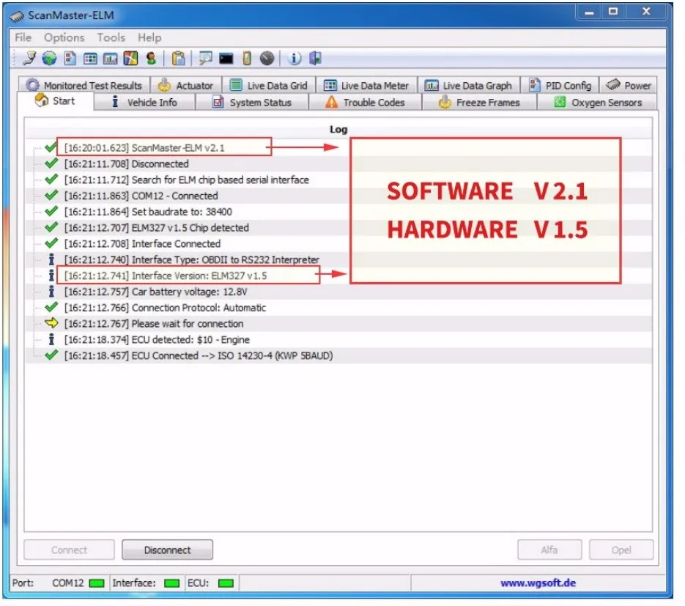685x606 pixels.
Task: Click the bar chart toolbar icon
Action: click(110, 59)
